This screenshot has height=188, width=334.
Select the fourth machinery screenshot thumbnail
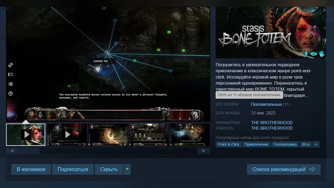[x=149, y=135]
